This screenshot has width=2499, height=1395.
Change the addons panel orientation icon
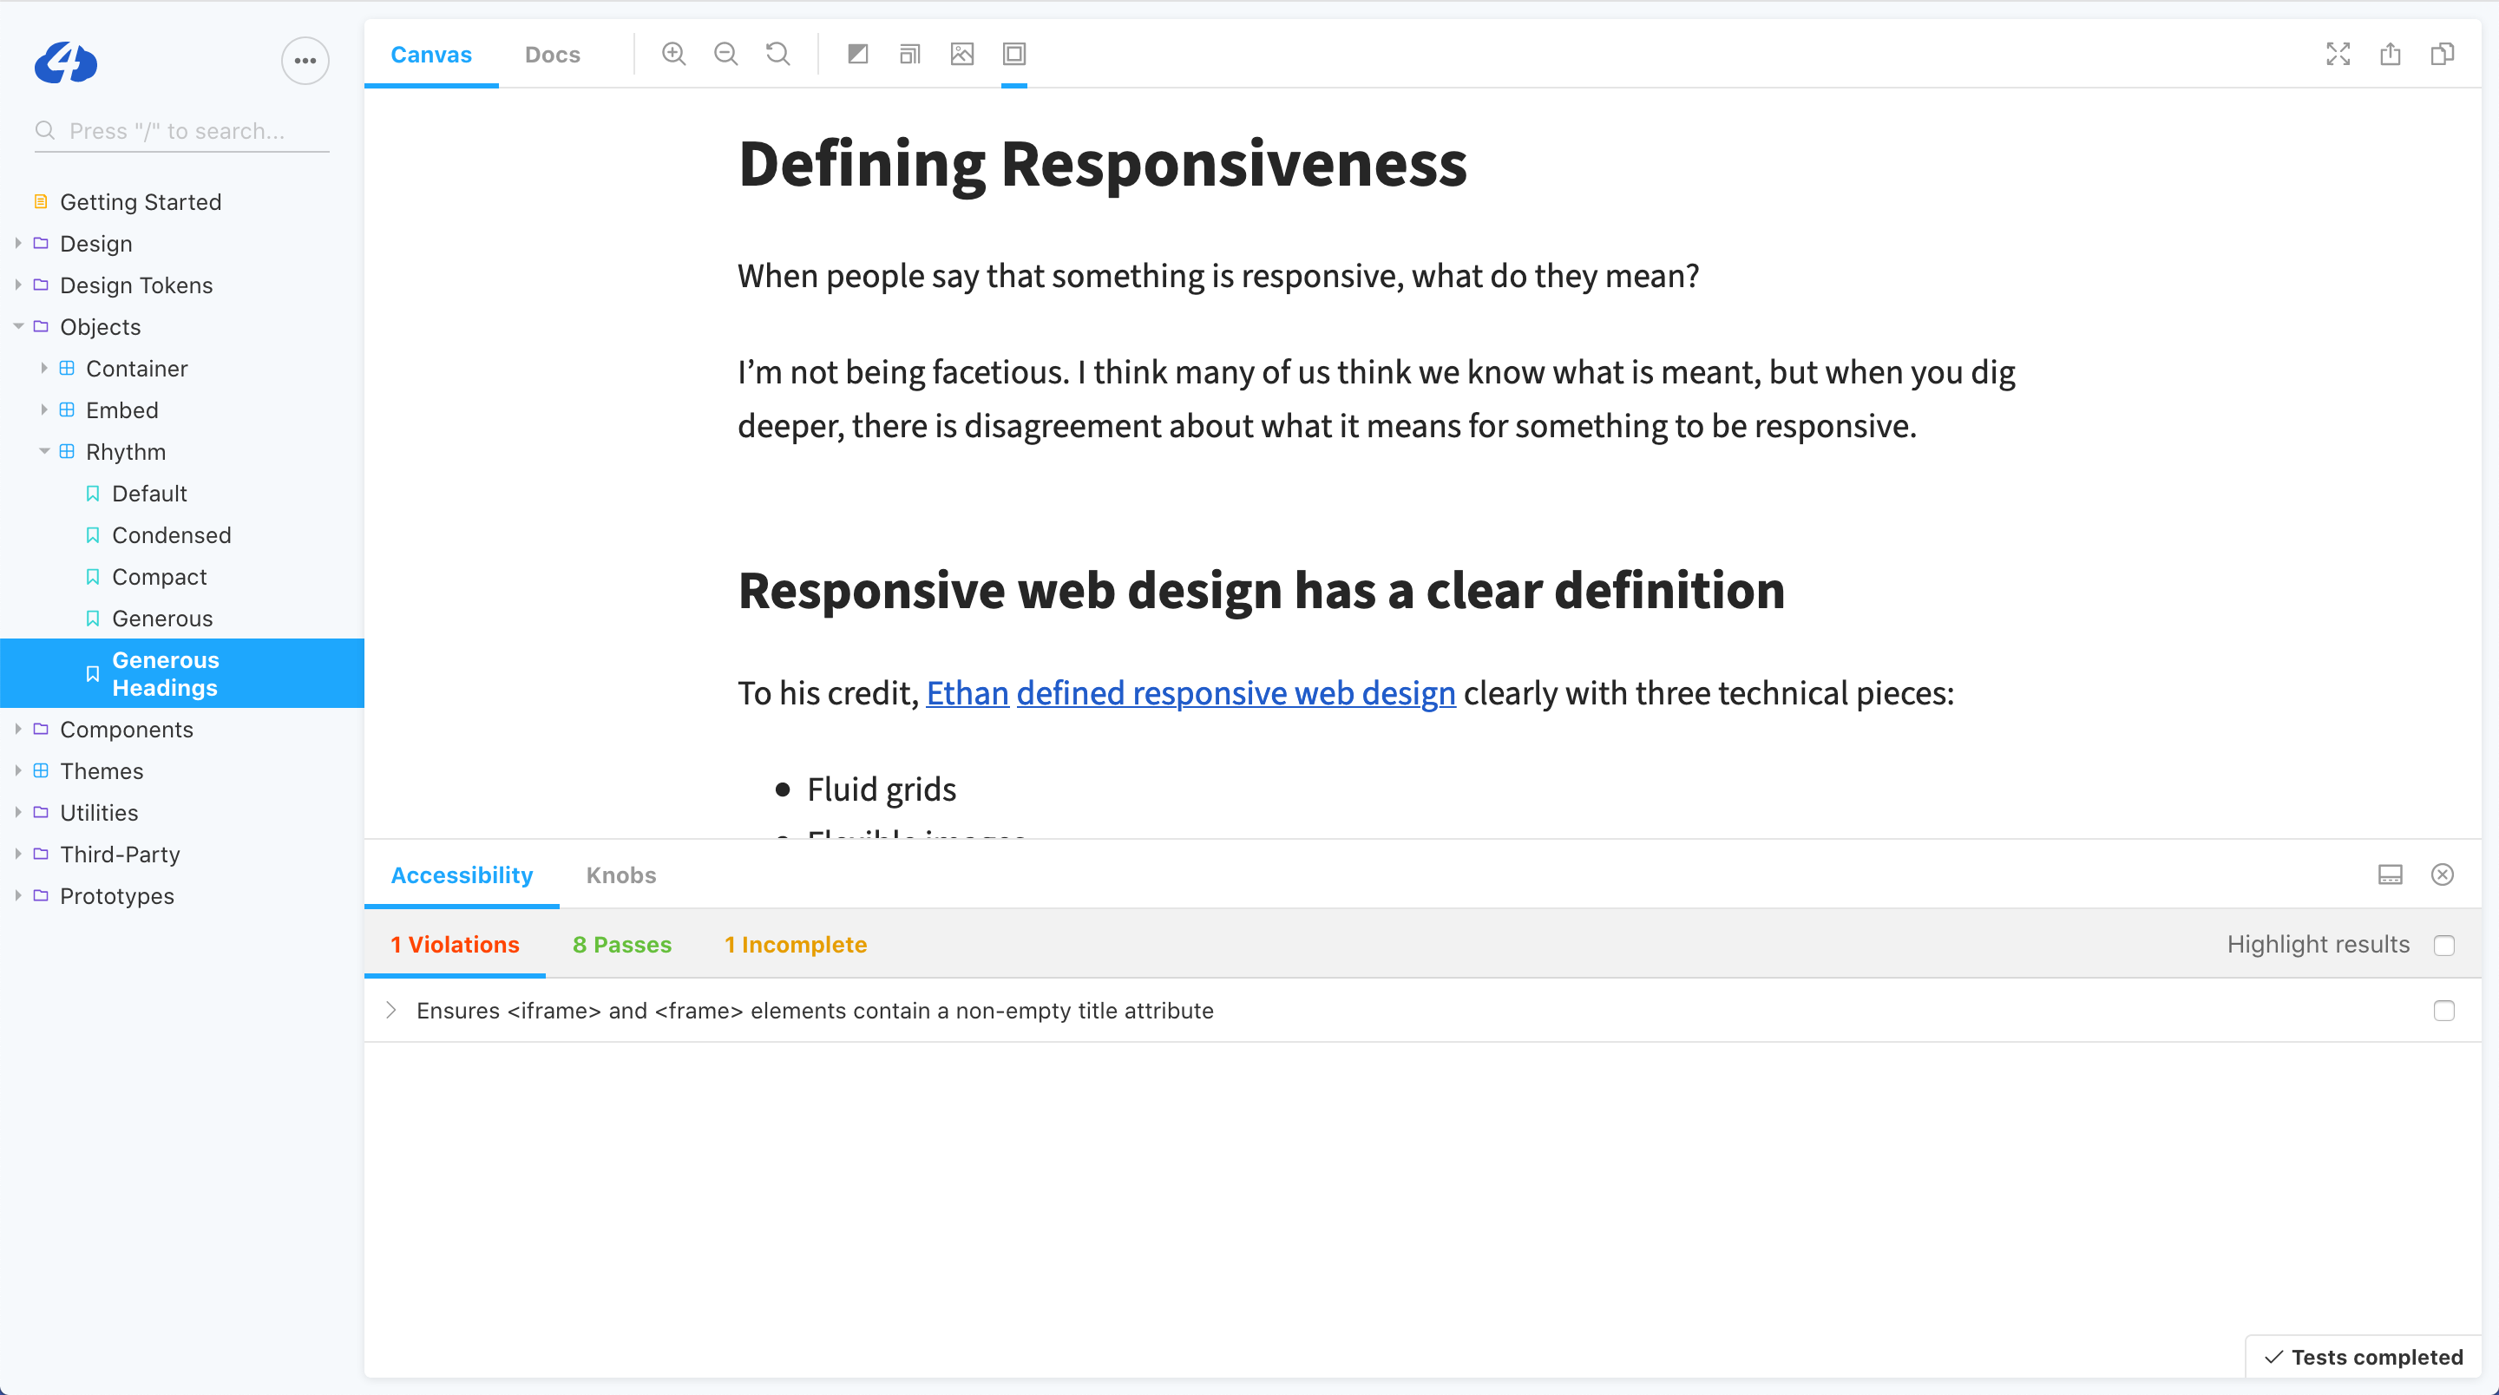point(2391,875)
